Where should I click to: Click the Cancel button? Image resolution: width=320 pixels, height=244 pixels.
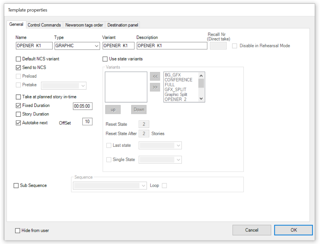251,230
